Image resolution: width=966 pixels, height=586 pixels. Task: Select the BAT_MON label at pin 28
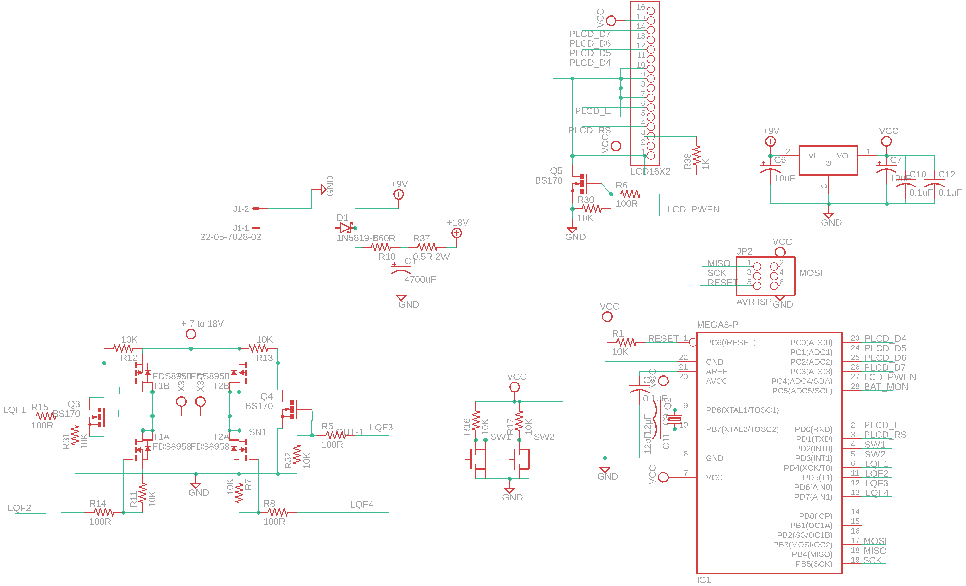click(x=886, y=387)
